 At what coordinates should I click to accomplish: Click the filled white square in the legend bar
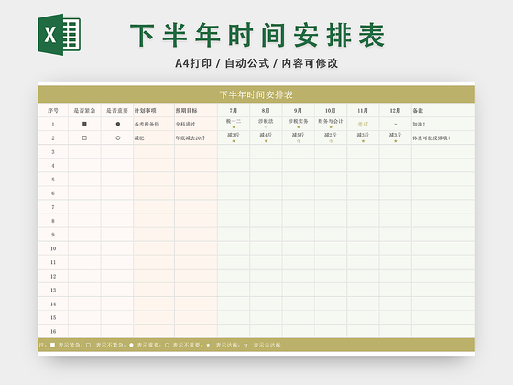tap(53, 345)
